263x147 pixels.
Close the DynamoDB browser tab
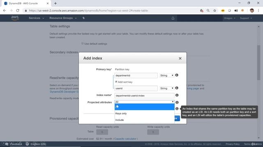[x=48, y=3]
